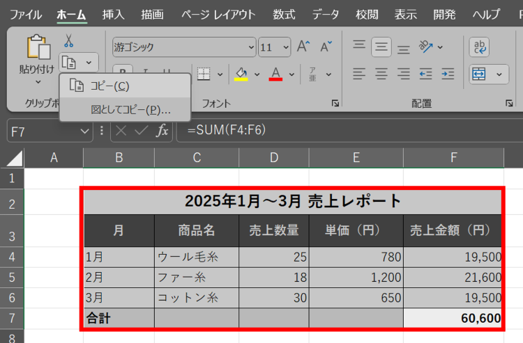Open the Copy dropdown arrow

pos(89,63)
